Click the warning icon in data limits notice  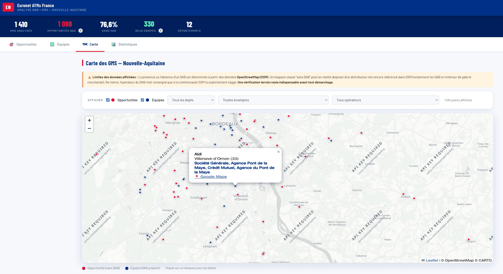click(89, 77)
